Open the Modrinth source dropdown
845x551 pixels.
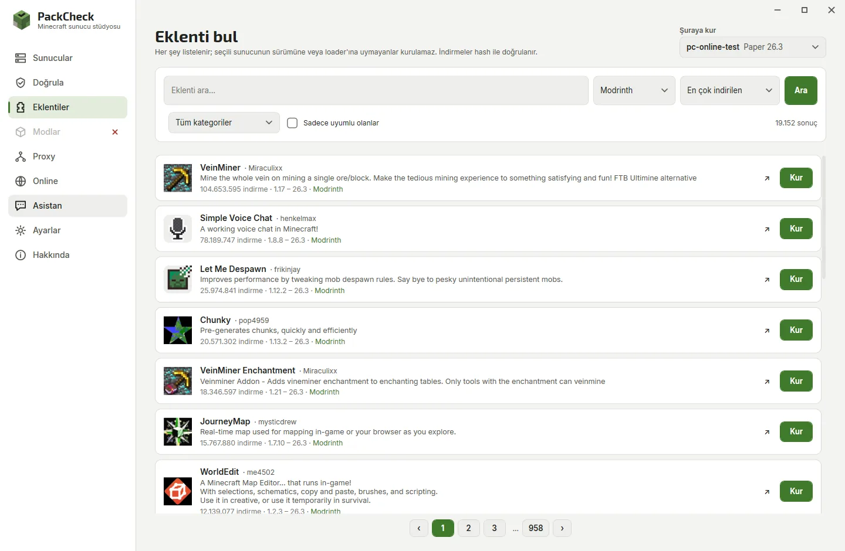(x=634, y=90)
